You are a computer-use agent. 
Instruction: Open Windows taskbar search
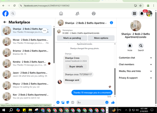(x=11, y=110)
